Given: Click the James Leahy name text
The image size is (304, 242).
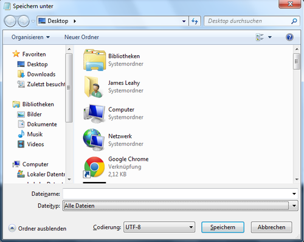Looking at the screenshot, I should (x=124, y=83).
